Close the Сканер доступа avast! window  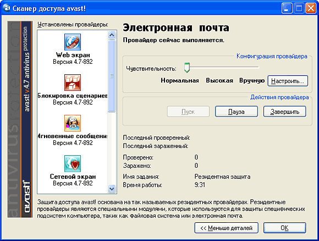(x=311, y=8)
